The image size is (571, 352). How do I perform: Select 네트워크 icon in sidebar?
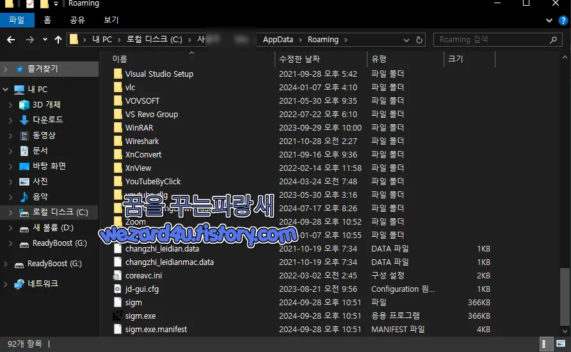click(19, 284)
